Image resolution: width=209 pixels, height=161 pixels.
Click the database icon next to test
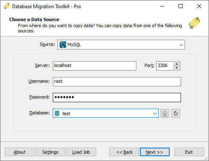coord(57,113)
